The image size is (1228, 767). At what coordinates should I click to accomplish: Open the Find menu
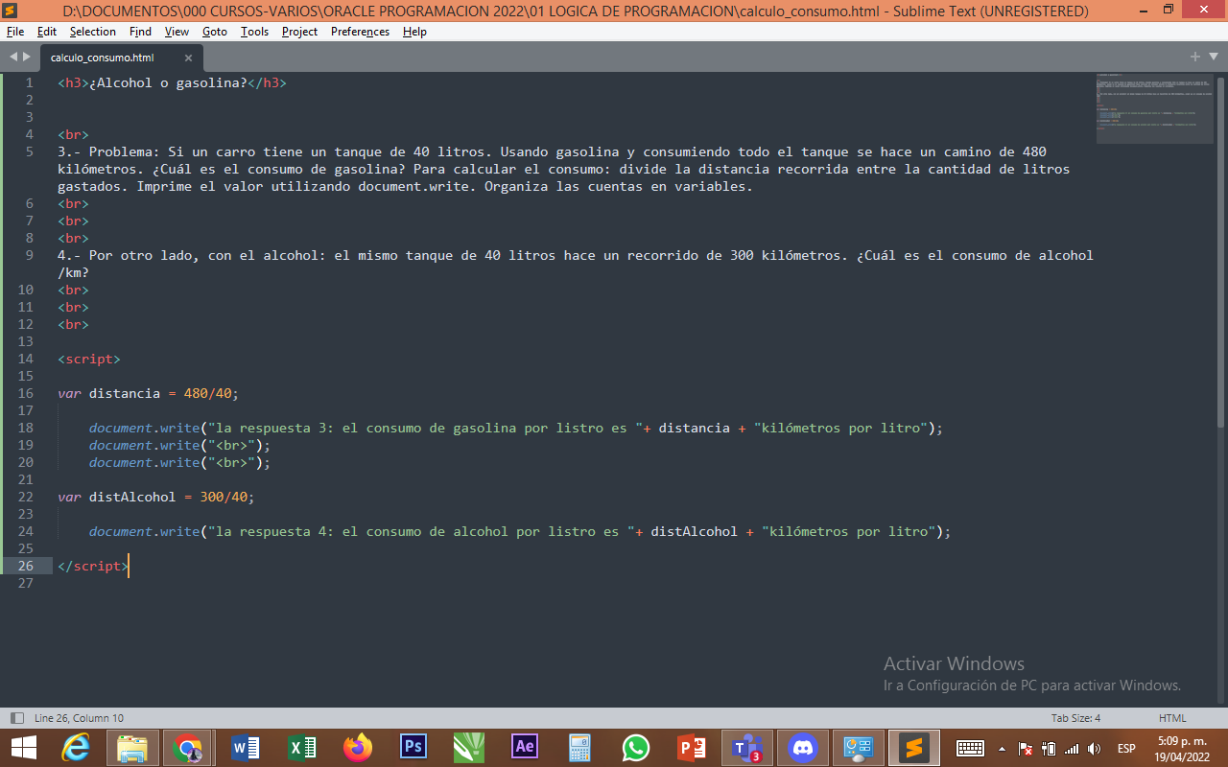click(140, 32)
